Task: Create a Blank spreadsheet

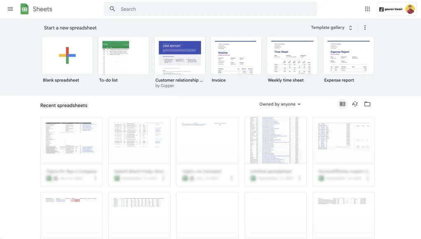Action: pos(67,55)
